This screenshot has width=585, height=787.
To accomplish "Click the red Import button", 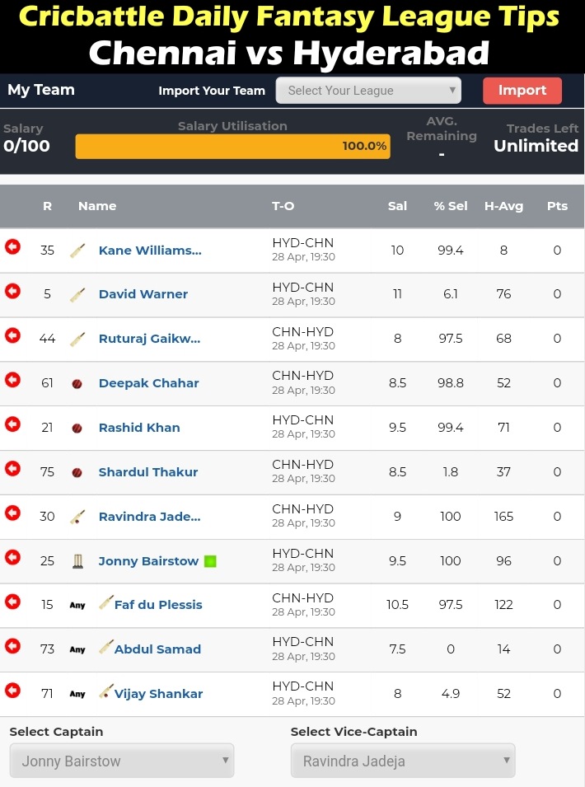I will pyautogui.click(x=522, y=91).
